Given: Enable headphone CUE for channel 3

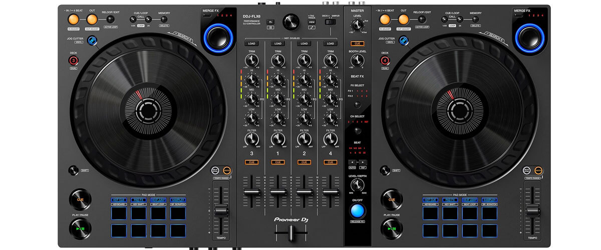Looking at the screenshot, I should [x=252, y=162].
